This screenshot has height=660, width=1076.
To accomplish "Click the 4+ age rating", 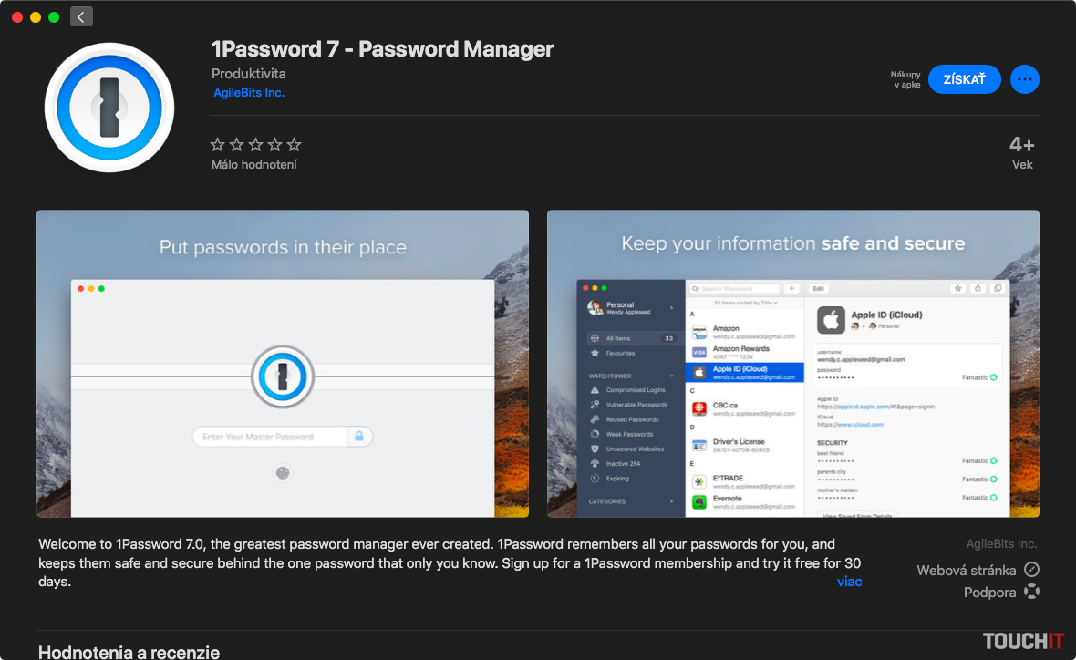I will point(1021,144).
